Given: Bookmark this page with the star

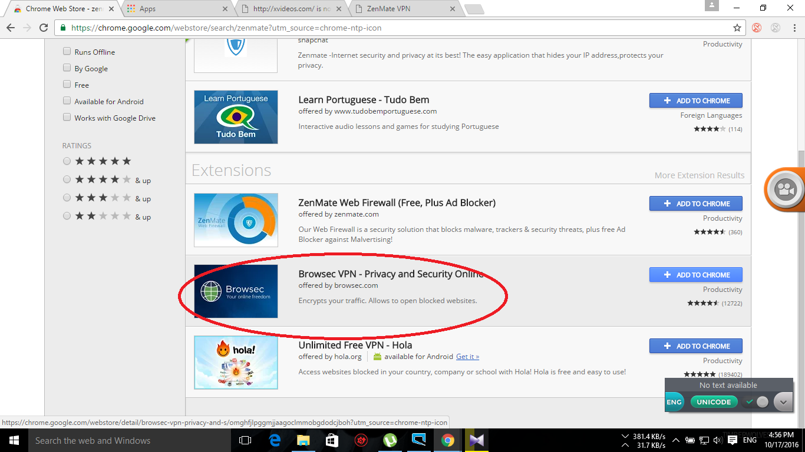Looking at the screenshot, I should tap(737, 28).
